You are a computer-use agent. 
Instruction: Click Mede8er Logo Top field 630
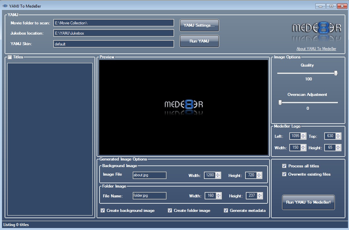(x=330, y=136)
